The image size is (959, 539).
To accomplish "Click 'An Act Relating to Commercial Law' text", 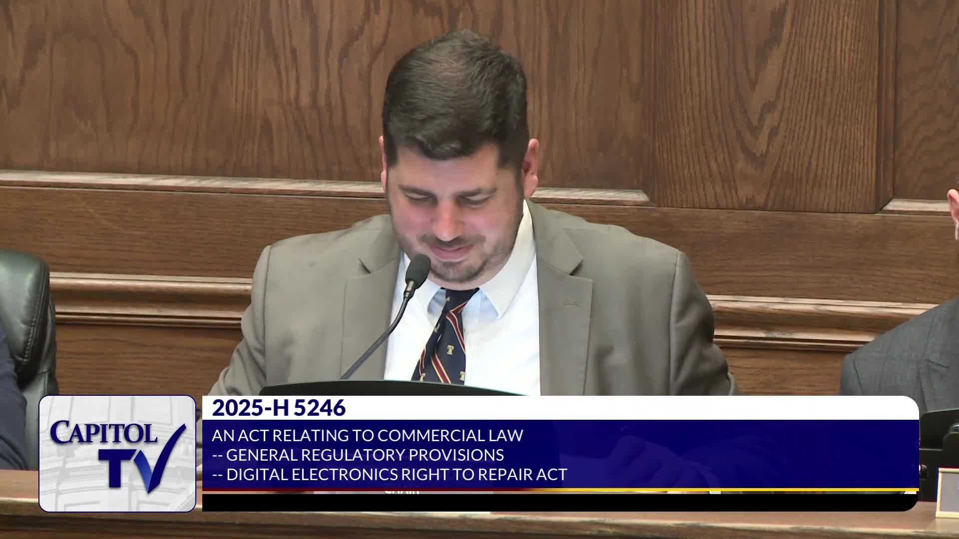I will [367, 435].
